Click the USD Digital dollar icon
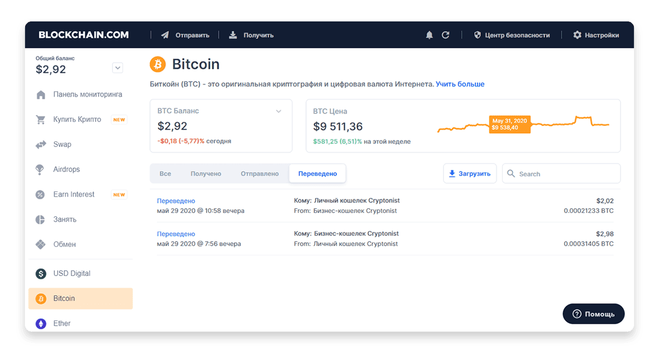This screenshot has width=659, height=353. pyautogui.click(x=41, y=274)
